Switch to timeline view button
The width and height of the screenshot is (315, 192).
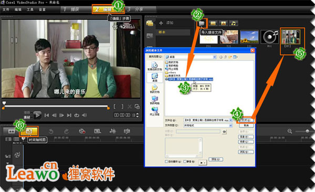pos(29,131)
